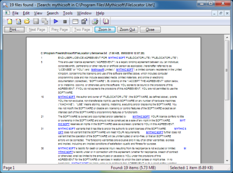
Task: Start search with blue play icon
Action: (x=56, y=21)
